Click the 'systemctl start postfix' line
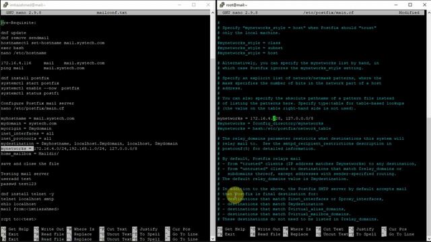This screenshot has width=431, height=242. click(x=30, y=83)
